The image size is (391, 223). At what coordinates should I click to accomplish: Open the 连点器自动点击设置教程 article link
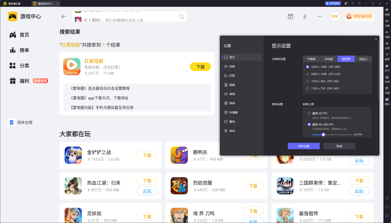tap(100, 88)
